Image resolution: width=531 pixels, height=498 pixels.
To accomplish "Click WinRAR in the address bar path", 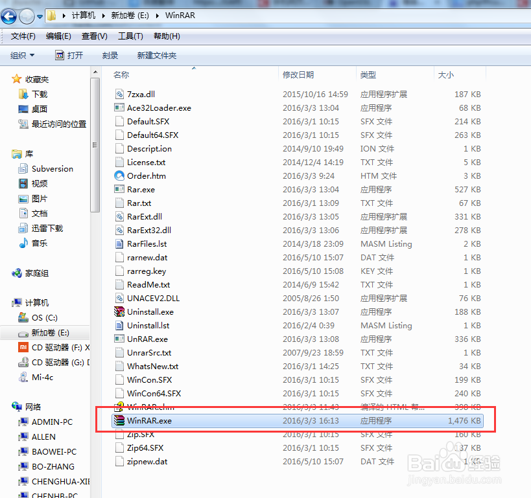I will coord(180,16).
